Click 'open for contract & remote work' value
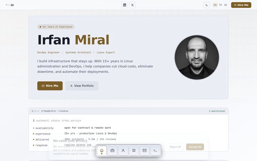Viewport: 257px width, 161px height. pos(87,128)
